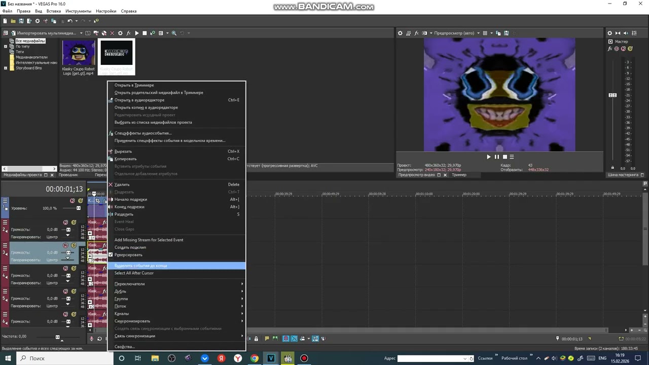649x365 pixels.
Task: Open media views dropdown arrow in Project Media
Action: (167, 33)
